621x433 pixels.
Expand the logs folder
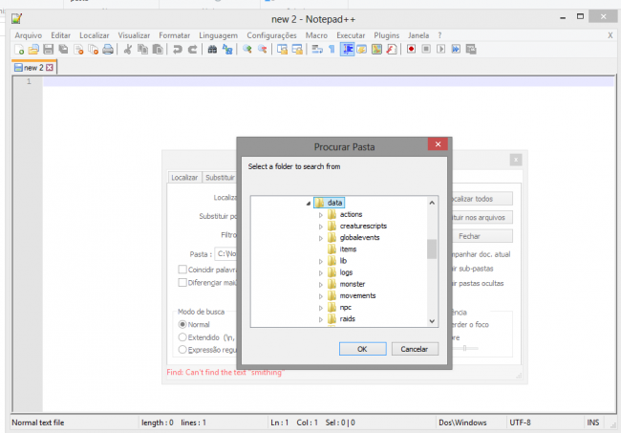(x=321, y=273)
